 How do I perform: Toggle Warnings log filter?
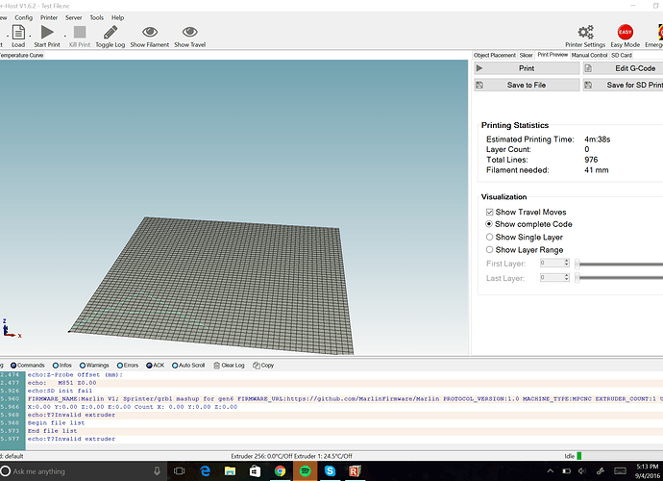tap(94, 366)
